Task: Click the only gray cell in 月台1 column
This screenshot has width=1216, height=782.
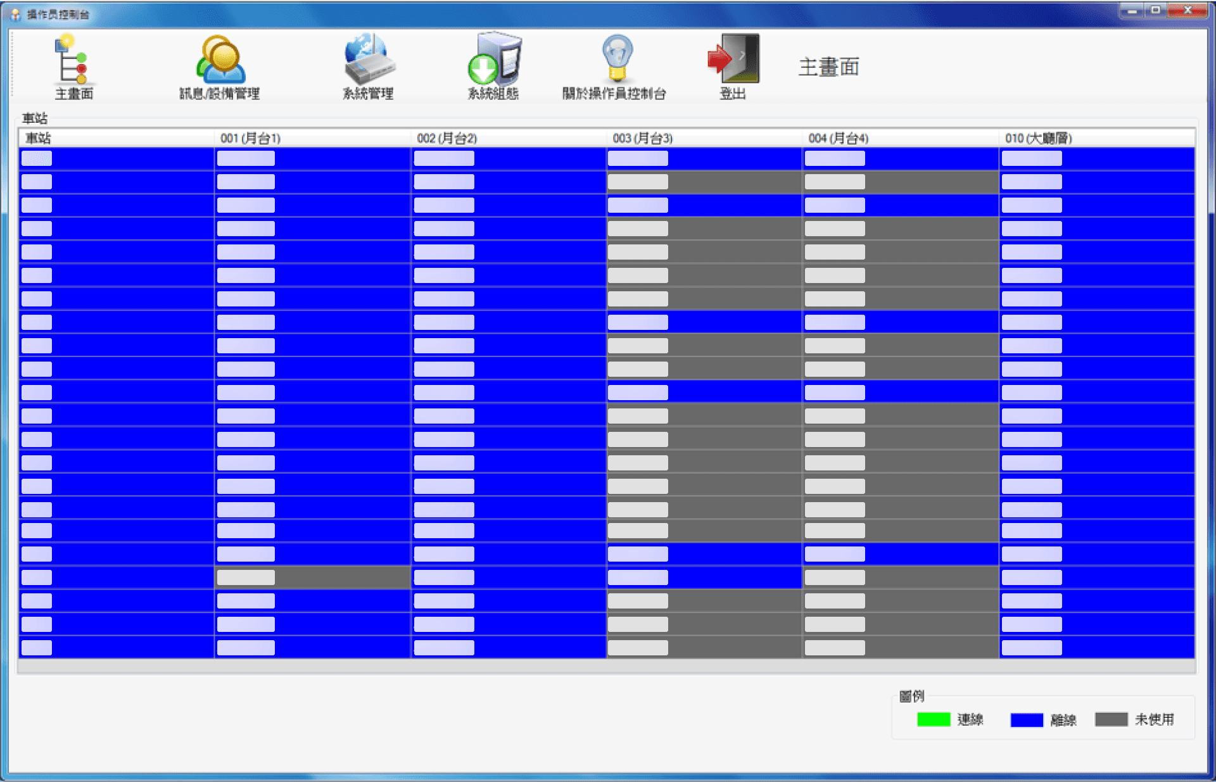Action: pos(312,577)
